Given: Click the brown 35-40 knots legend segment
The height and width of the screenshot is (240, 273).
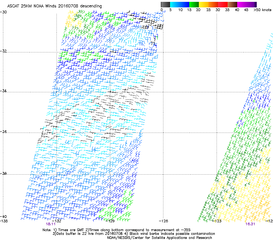Looking at the screenshot, I should point(232,4).
